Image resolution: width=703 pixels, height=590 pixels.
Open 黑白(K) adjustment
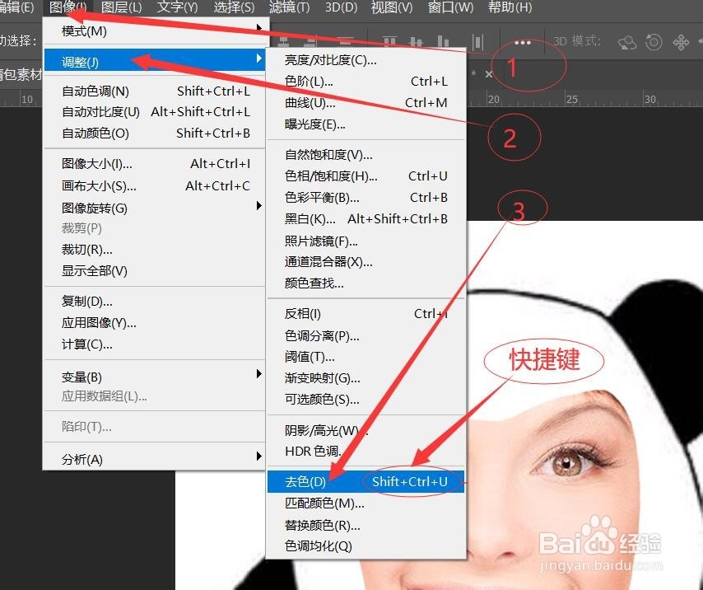pos(366,219)
